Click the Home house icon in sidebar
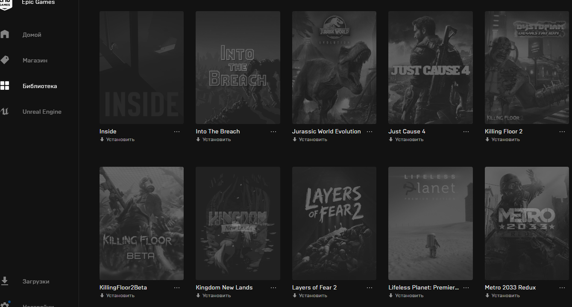 [x=5, y=34]
